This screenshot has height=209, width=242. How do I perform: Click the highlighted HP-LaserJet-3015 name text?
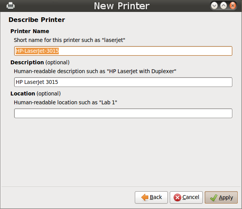pyautogui.click(x=37, y=51)
